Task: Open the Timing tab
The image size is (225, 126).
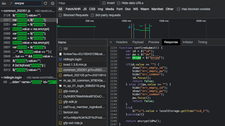Action: [202, 42]
